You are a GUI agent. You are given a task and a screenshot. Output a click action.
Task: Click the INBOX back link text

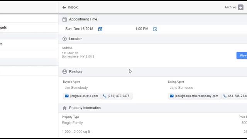pos(73,7)
